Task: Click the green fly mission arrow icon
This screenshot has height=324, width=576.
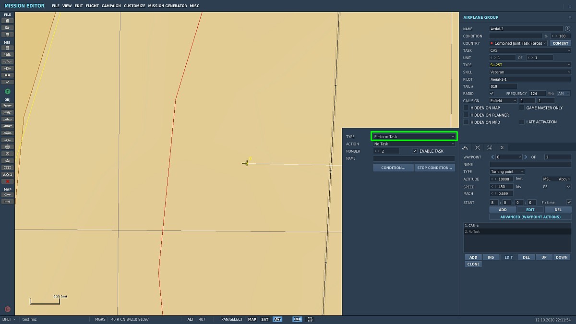Action: [7, 91]
